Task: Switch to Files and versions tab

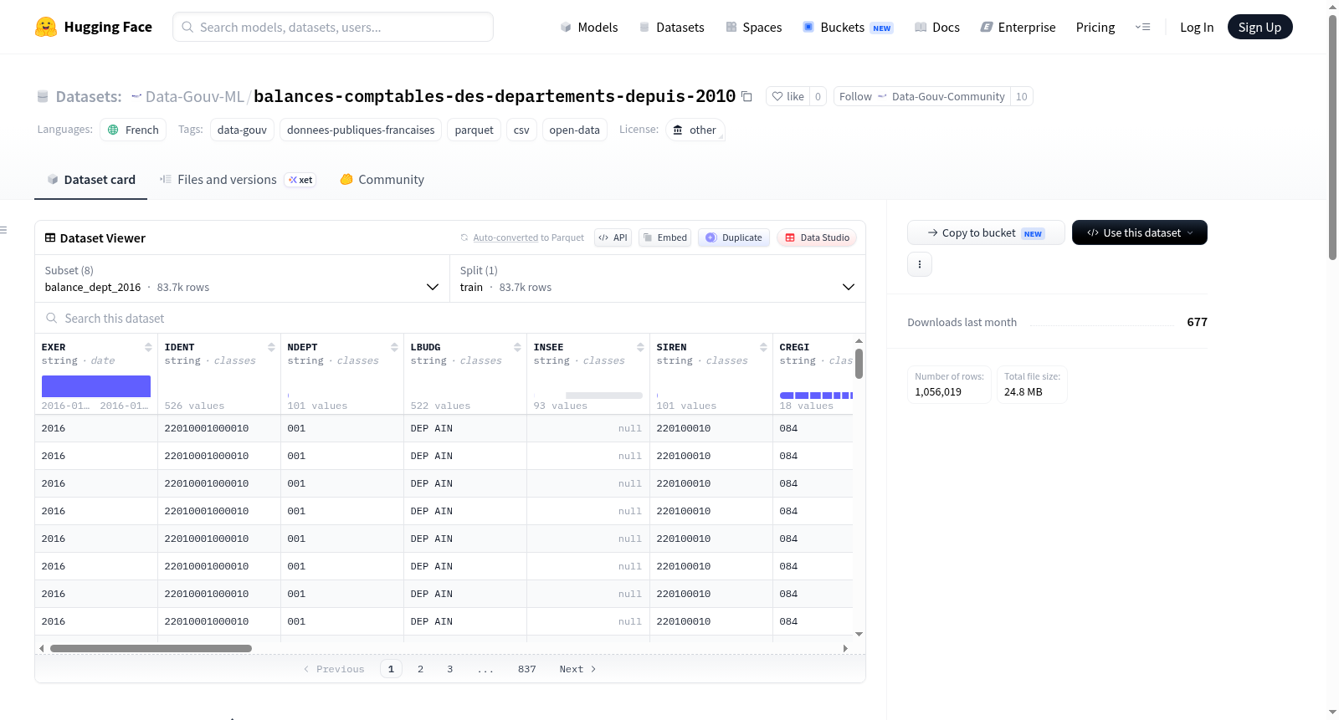Action: (x=238, y=180)
